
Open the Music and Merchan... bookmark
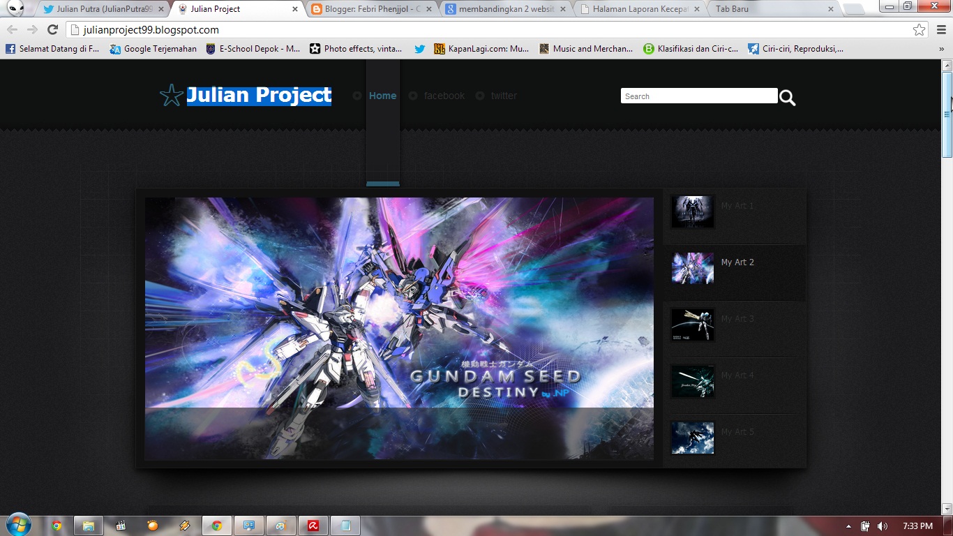(586, 49)
